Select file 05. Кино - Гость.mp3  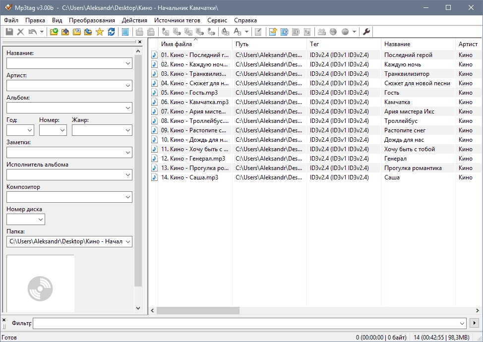(x=189, y=92)
